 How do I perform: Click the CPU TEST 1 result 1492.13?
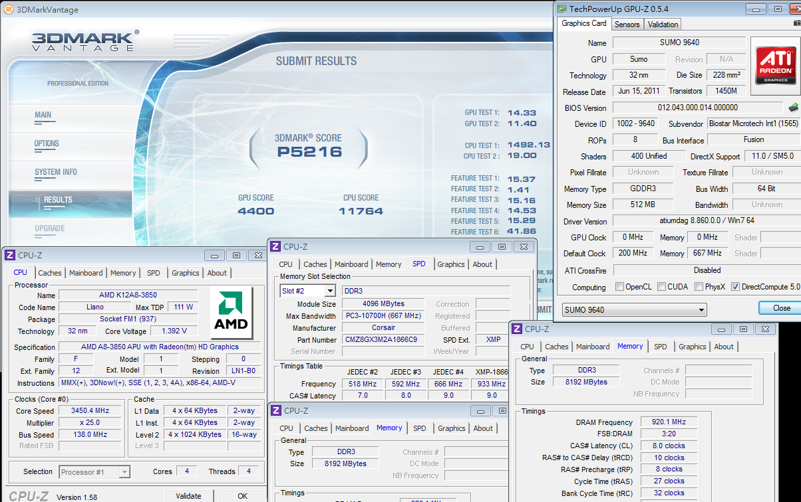click(x=529, y=145)
